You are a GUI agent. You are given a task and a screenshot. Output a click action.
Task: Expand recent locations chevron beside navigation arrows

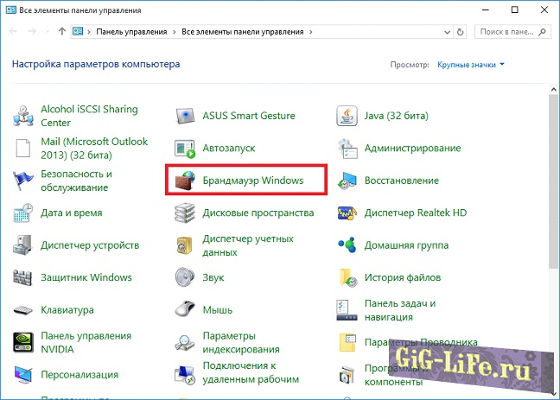[47, 32]
